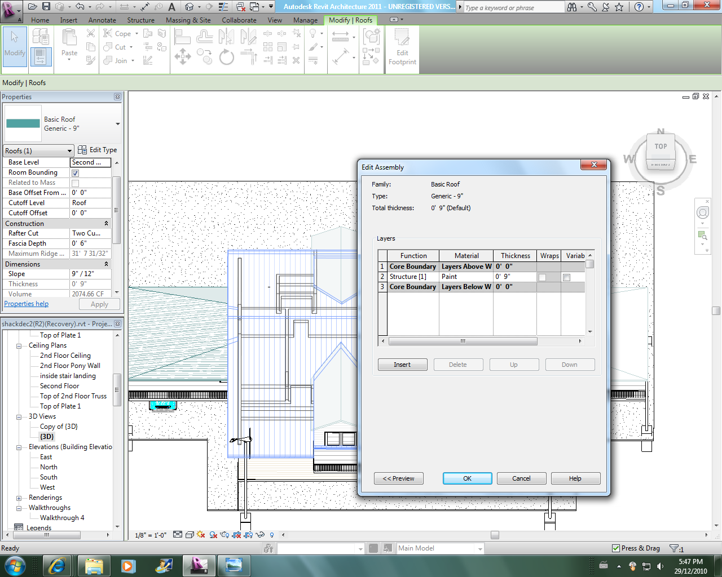Enable Variable checkbox for Structure layer
This screenshot has height=577, width=722.
[566, 277]
